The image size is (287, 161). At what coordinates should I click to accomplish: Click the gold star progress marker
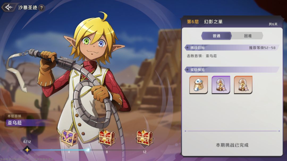tap(27, 150)
